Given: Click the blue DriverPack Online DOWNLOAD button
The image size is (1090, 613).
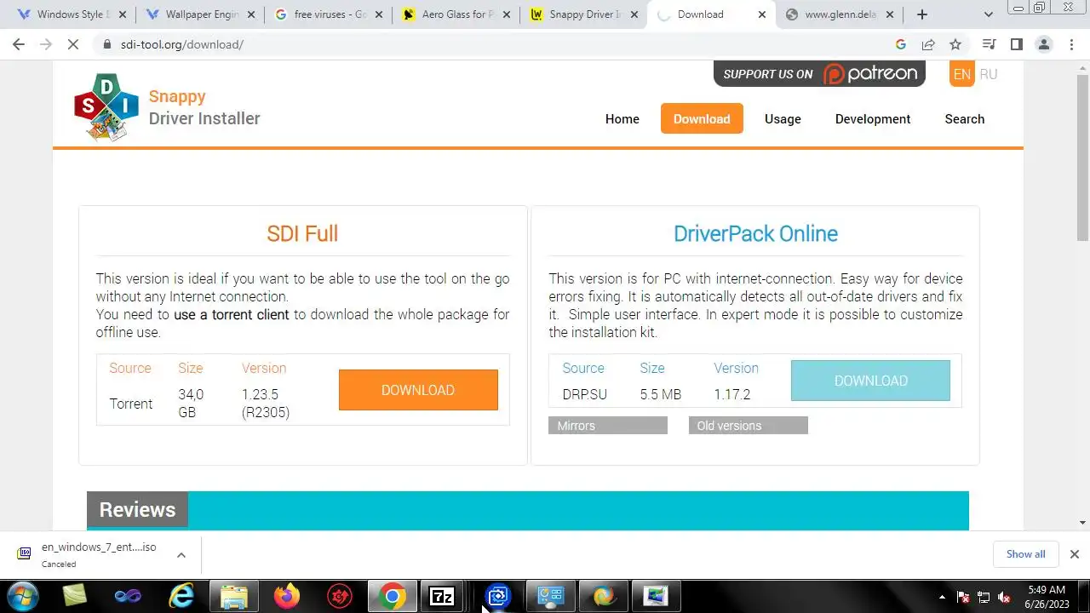Looking at the screenshot, I should tap(870, 381).
